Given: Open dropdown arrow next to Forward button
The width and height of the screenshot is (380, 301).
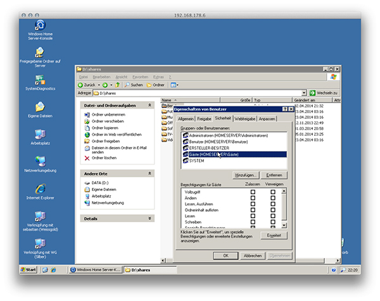Looking at the screenshot, I should point(111,85).
